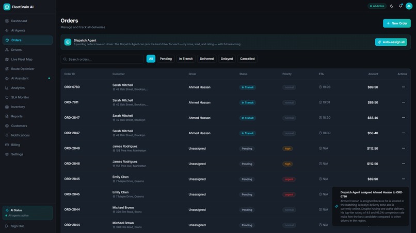This screenshot has width=416, height=233.
Task: Open the Drivers section
Action: 27,50
